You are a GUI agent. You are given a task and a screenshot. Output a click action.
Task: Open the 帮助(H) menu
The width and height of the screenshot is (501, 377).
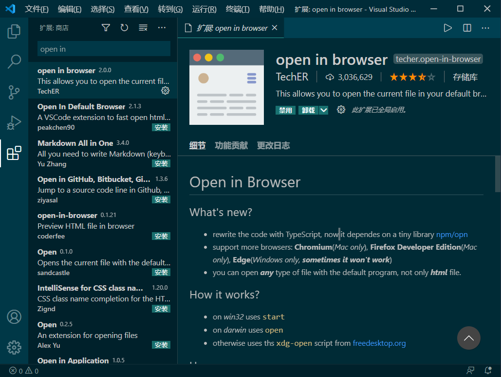click(272, 9)
